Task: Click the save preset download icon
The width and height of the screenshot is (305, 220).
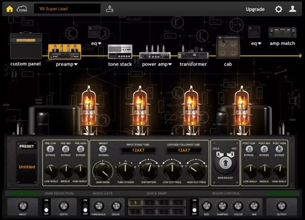Action: (109, 9)
